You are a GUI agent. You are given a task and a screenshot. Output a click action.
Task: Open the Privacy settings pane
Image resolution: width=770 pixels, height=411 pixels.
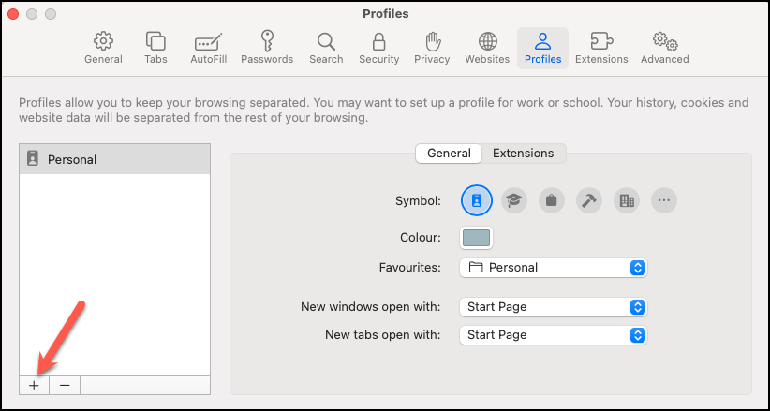point(432,48)
